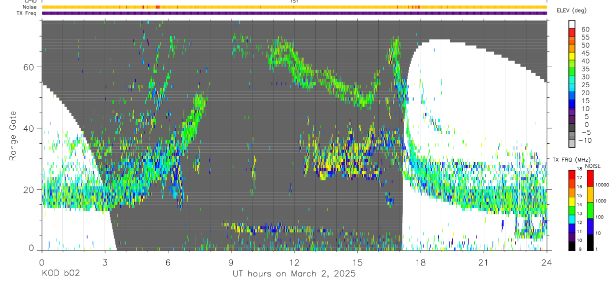Click the '30' value on the ELEV colorbar
The image size is (615, 284).
585,77
